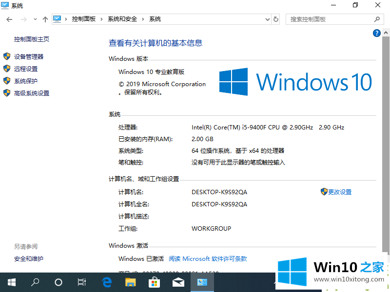This screenshot has width=390, height=292.
Task: Open taskbar search magnifier
Action: tap(35, 282)
